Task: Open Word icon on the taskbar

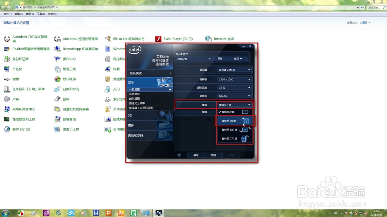Action: 96,213
